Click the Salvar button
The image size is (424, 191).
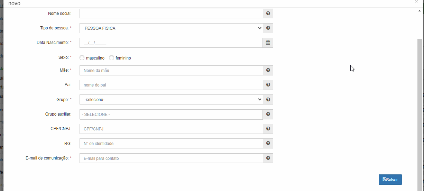[x=390, y=180]
